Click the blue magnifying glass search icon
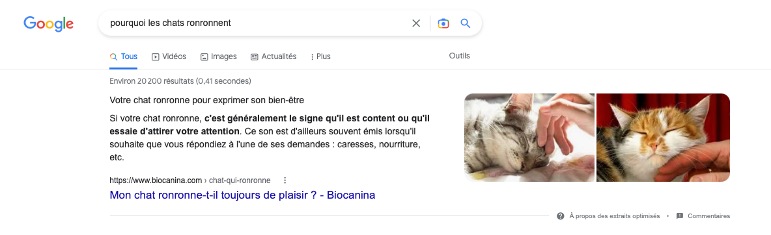Viewport: 771px width, 235px height. (x=465, y=23)
